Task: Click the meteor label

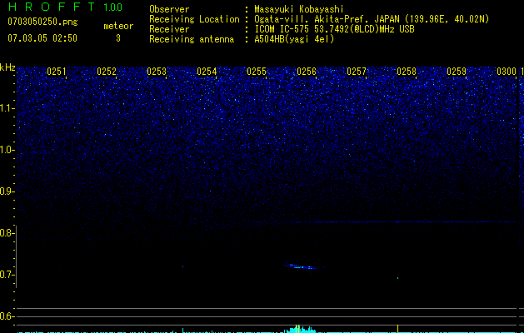Action: 118,26
